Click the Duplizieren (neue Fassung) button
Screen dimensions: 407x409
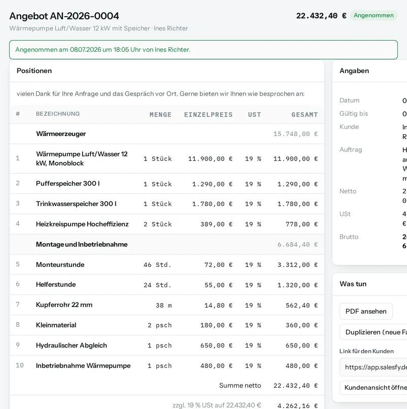(374, 332)
